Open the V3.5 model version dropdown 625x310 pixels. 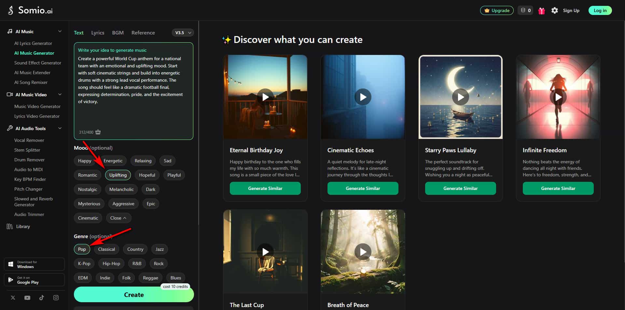coord(183,33)
